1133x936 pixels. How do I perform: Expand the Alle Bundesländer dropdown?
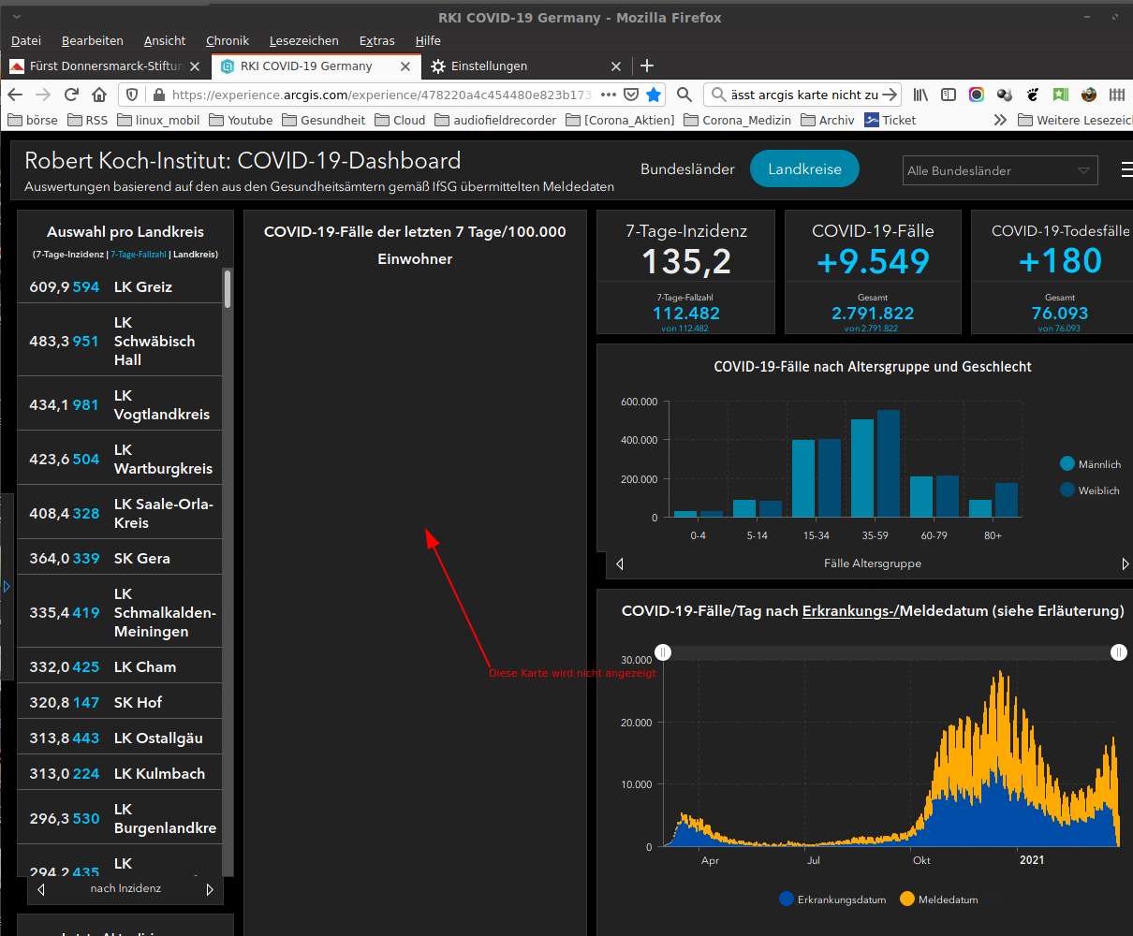(1000, 170)
